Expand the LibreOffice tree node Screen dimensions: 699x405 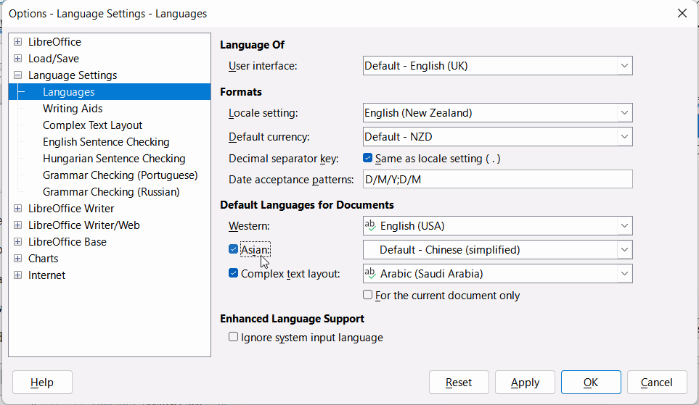18,42
